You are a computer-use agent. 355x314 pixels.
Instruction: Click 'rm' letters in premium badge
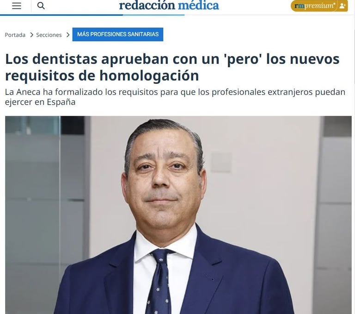click(300, 6)
